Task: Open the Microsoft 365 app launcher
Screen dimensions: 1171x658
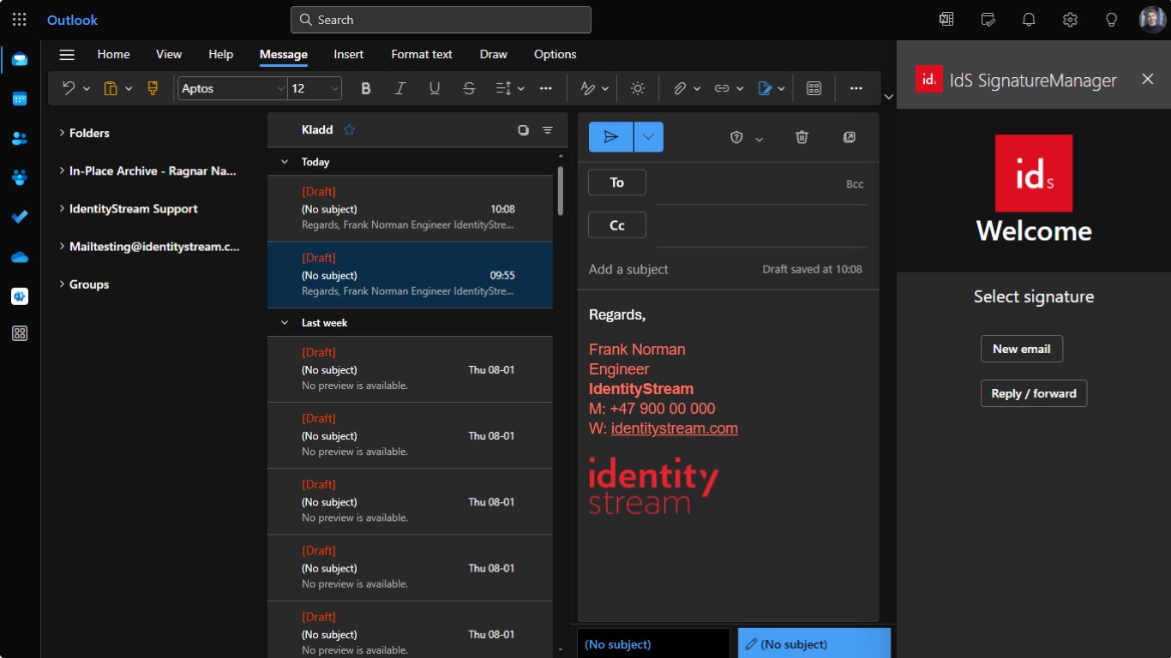Action: [x=19, y=20]
